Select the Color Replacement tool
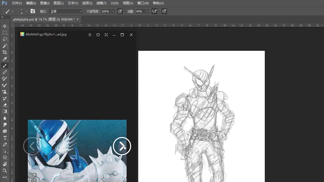Screen dimensions: 324x182 tap(5, 79)
